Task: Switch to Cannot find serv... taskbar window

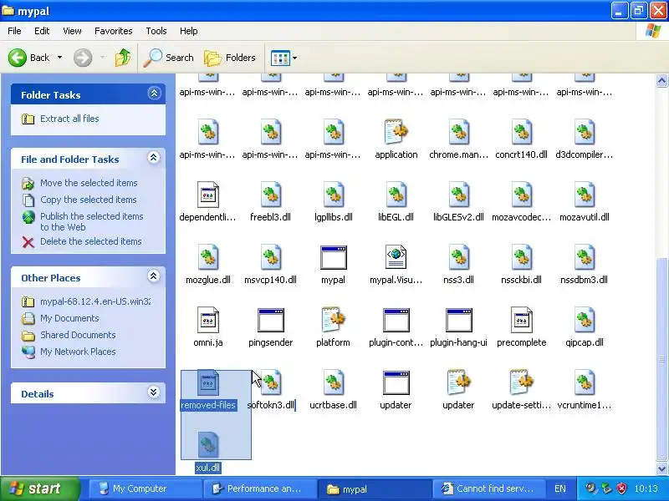Action: pyautogui.click(x=488, y=488)
